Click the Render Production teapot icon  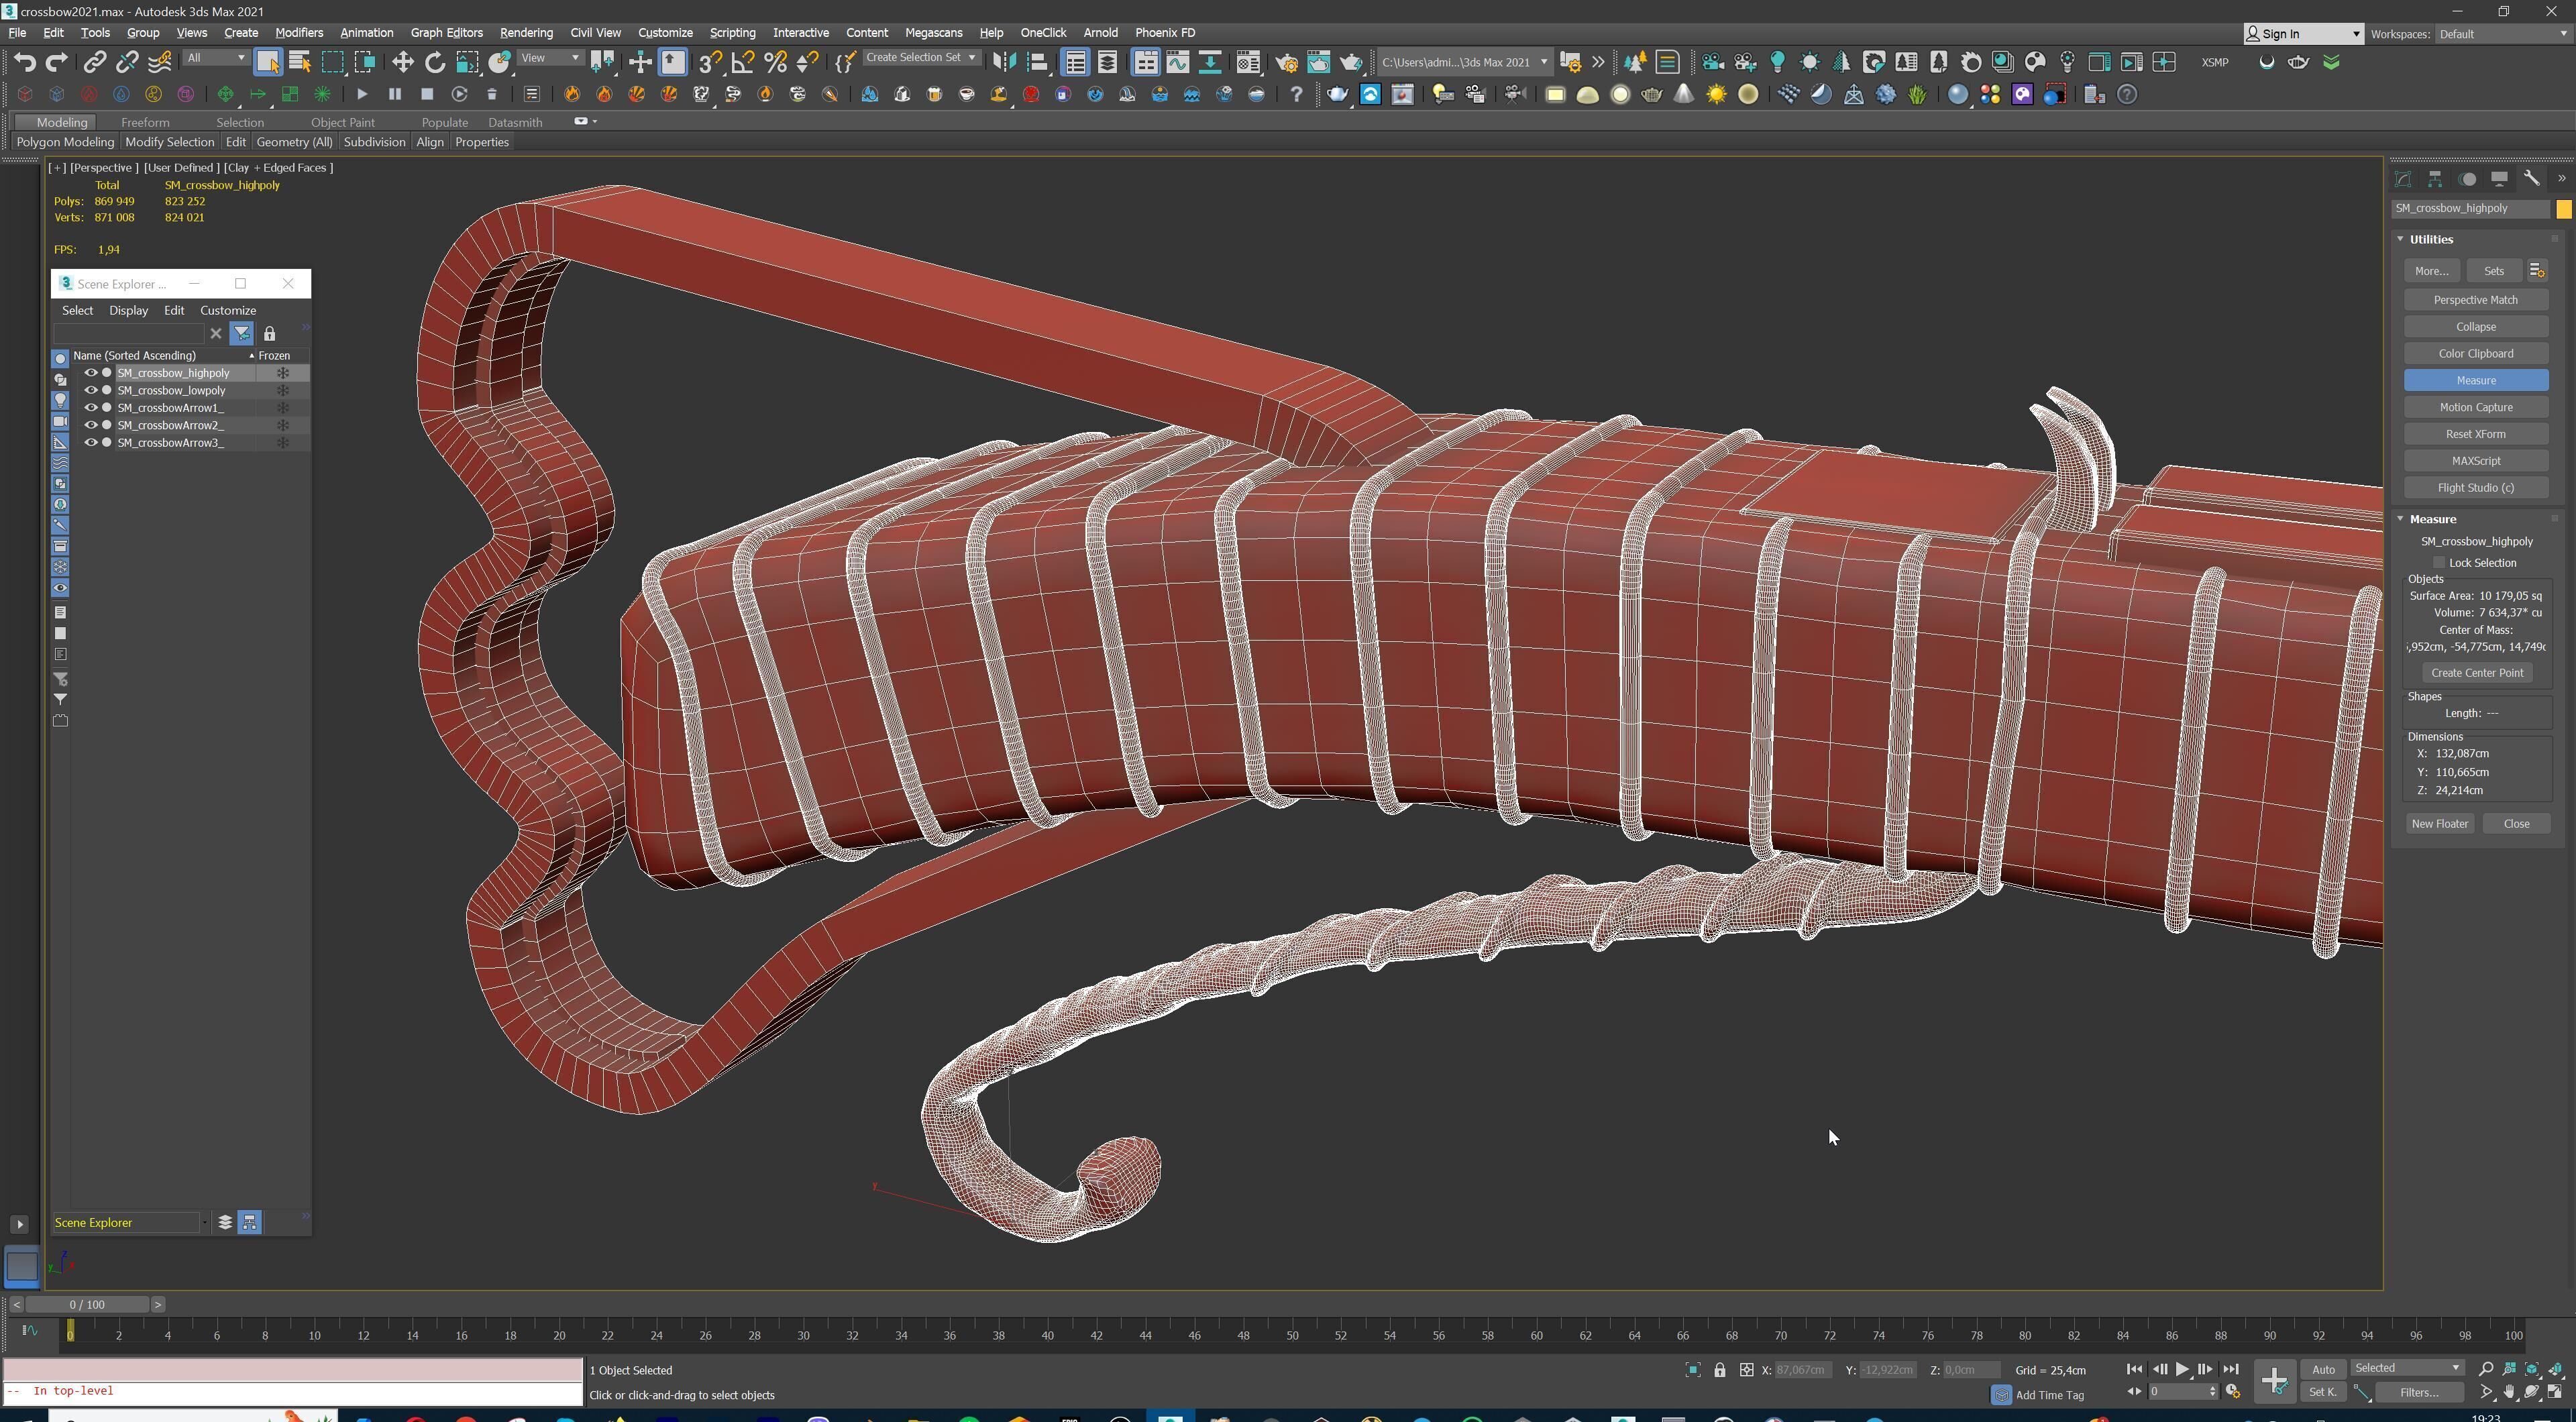point(1351,62)
